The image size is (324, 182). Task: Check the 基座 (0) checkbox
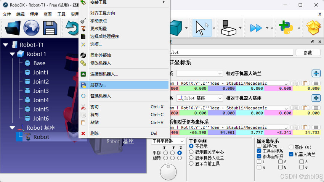coord(291,147)
